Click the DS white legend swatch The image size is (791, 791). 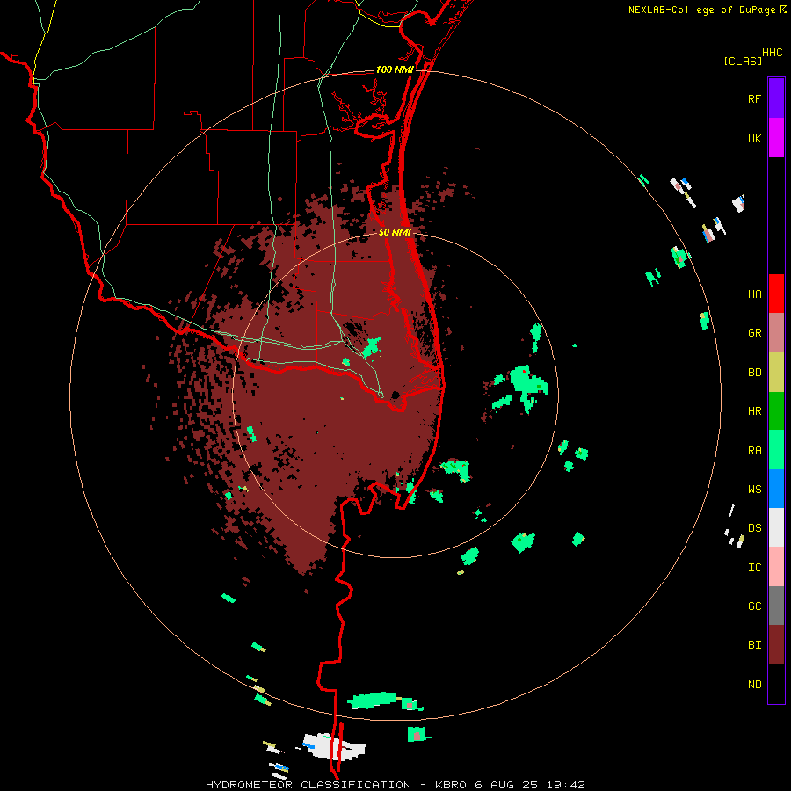776,527
